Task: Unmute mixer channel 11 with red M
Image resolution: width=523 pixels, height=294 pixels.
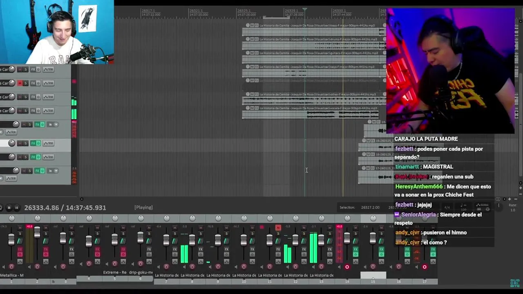Action: tap(278, 227)
